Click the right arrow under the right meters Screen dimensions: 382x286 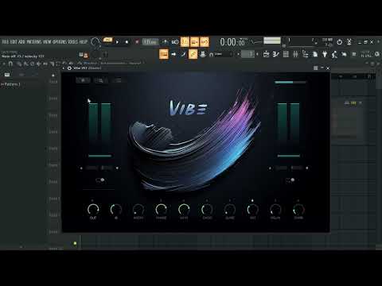point(307,168)
